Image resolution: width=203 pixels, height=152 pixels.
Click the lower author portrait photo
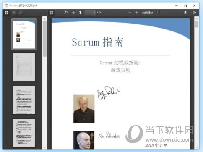pyautogui.click(x=84, y=140)
